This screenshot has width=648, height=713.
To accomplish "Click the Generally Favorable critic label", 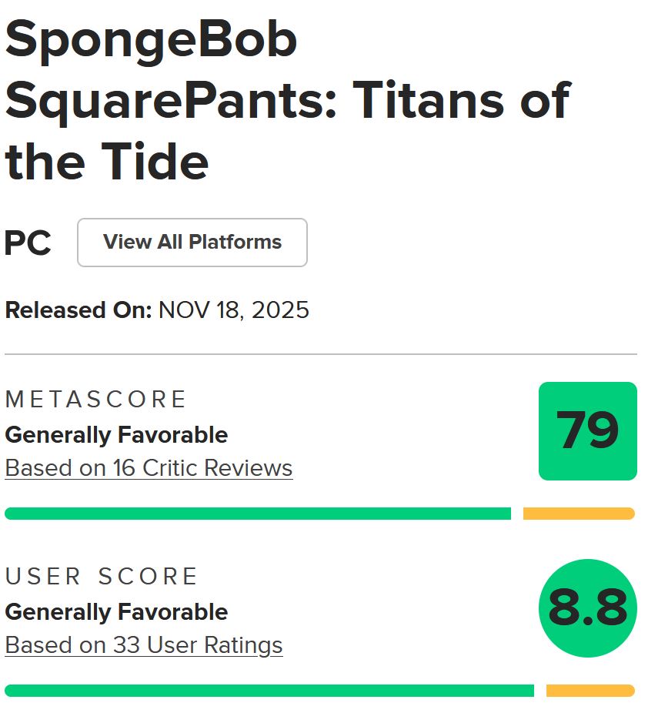I will point(116,435).
